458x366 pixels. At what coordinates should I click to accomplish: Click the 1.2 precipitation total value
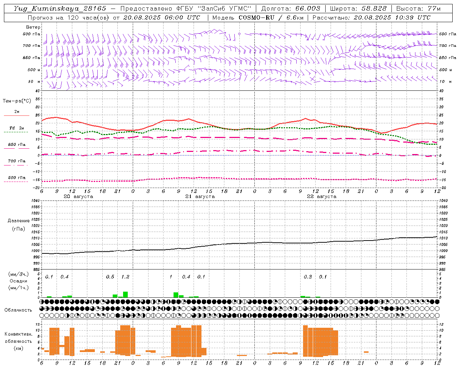(125, 277)
